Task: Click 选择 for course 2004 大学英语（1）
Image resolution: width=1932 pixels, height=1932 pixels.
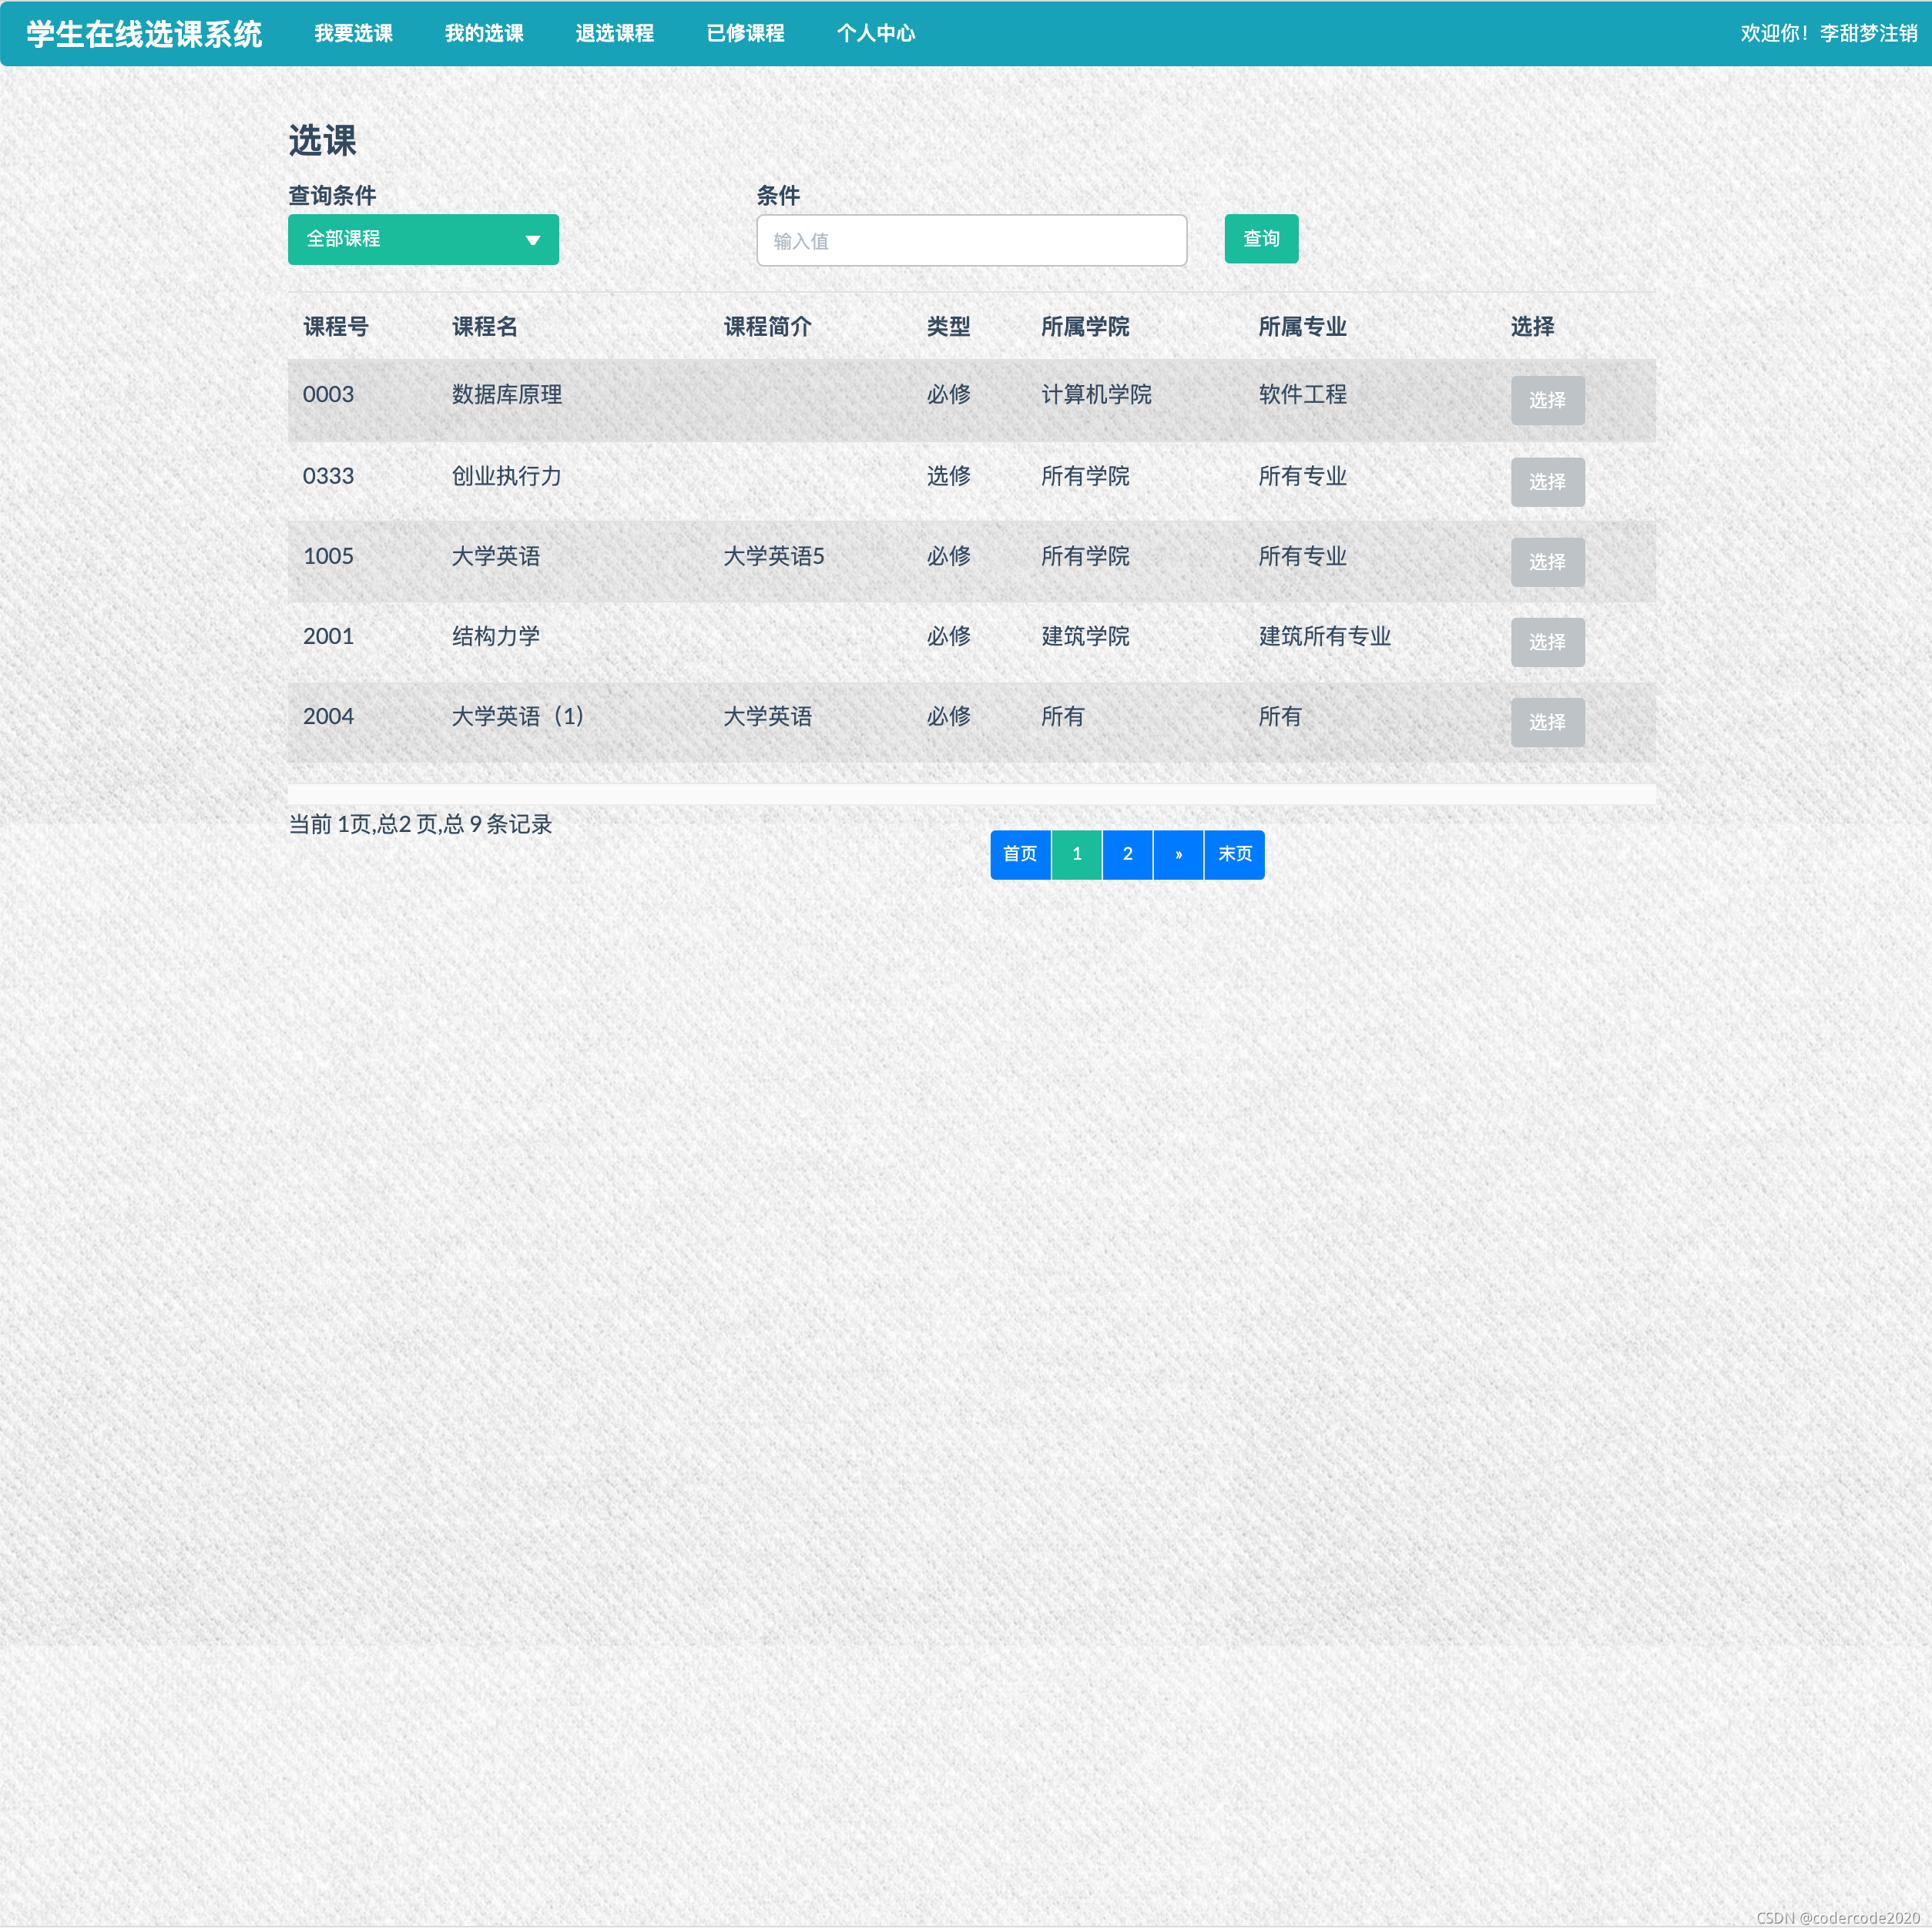Action: pyautogui.click(x=1547, y=722)
